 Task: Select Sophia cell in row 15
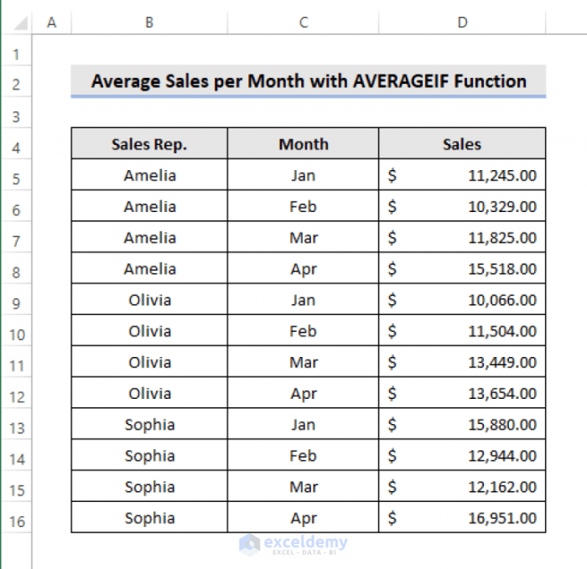[149, 486]
